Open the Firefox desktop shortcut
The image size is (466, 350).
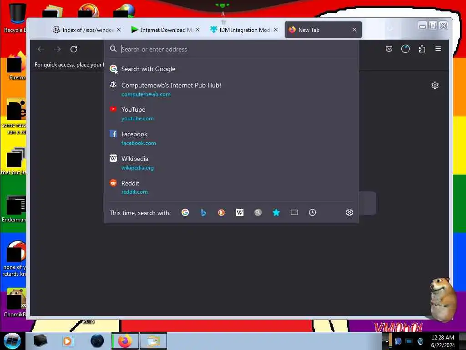pyautogui.click(x=16, y=66)
